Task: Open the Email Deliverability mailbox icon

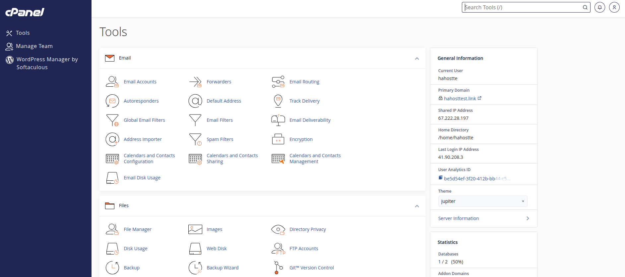Action: coord(278,120)
